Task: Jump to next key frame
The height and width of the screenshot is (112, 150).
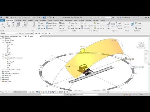Action: point(46,34)
